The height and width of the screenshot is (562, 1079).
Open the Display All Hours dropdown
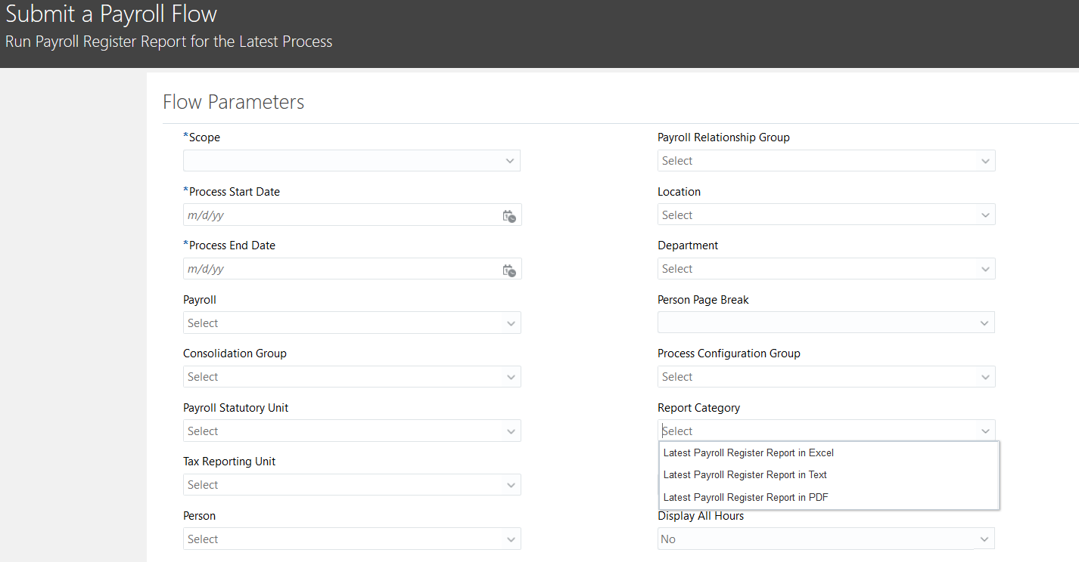984,539
